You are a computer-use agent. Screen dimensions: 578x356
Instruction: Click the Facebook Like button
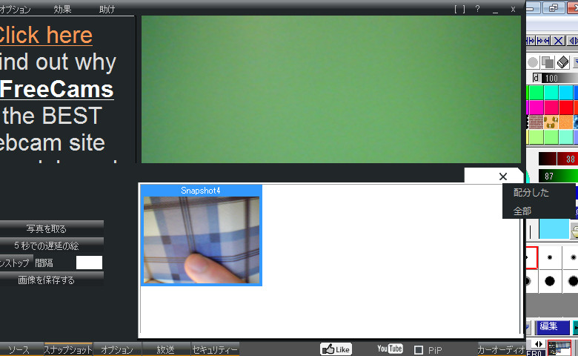click(336, 349)
